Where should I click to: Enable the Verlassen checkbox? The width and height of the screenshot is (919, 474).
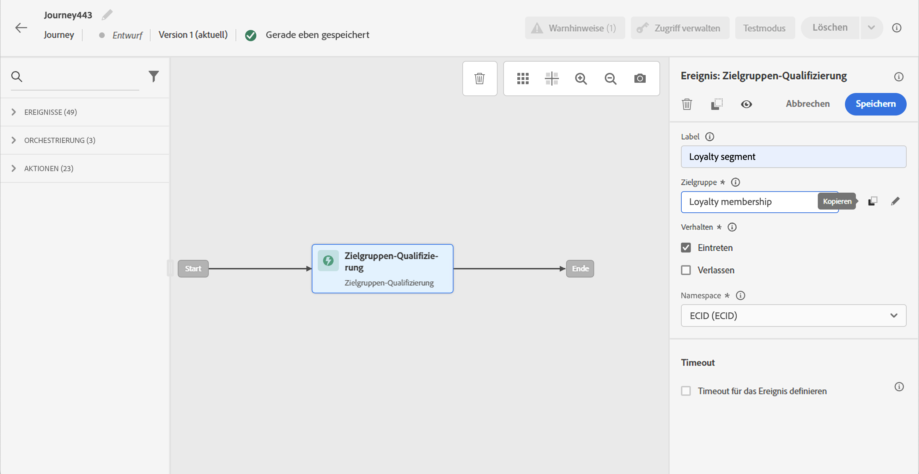(x=686, y=270)
